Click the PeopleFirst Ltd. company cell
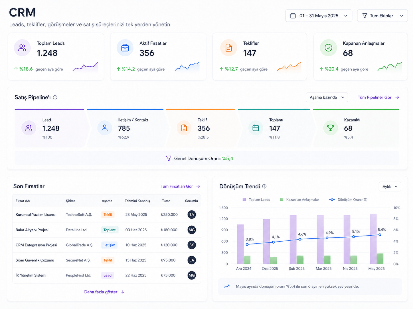 click(x=78, y=275)
